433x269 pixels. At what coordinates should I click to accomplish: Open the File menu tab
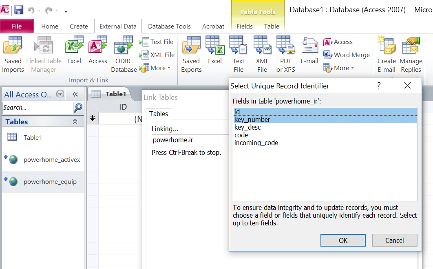coord(17,26)
